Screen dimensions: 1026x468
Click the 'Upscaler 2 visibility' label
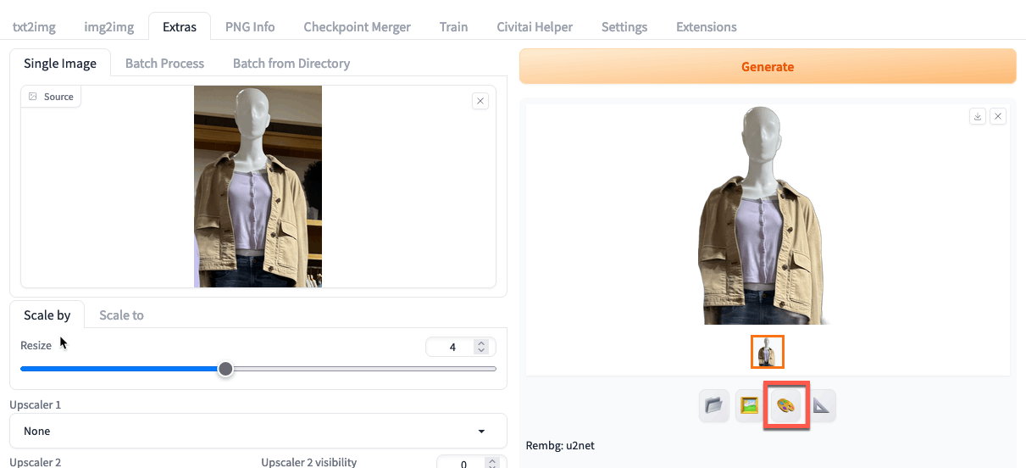tap(308, 462)
